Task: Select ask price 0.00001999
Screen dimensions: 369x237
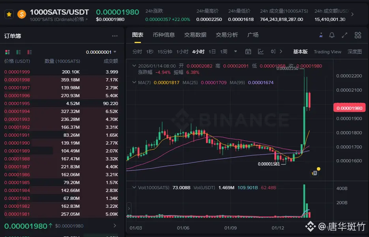Action: point(17,72)
